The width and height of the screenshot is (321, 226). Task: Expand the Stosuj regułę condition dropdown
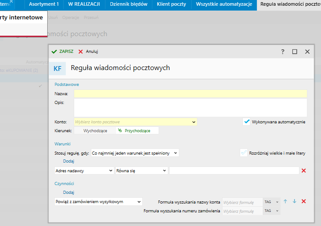coord(134,153)
